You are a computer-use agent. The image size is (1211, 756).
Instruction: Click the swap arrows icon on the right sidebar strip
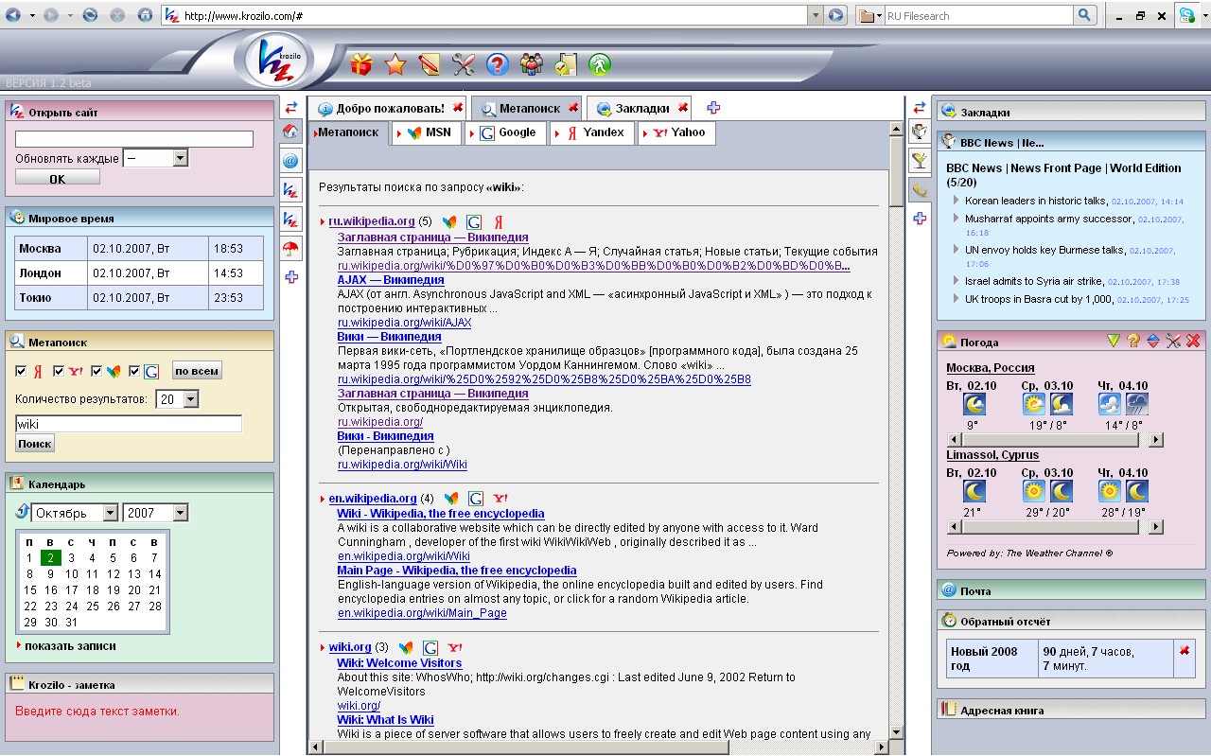919,108
